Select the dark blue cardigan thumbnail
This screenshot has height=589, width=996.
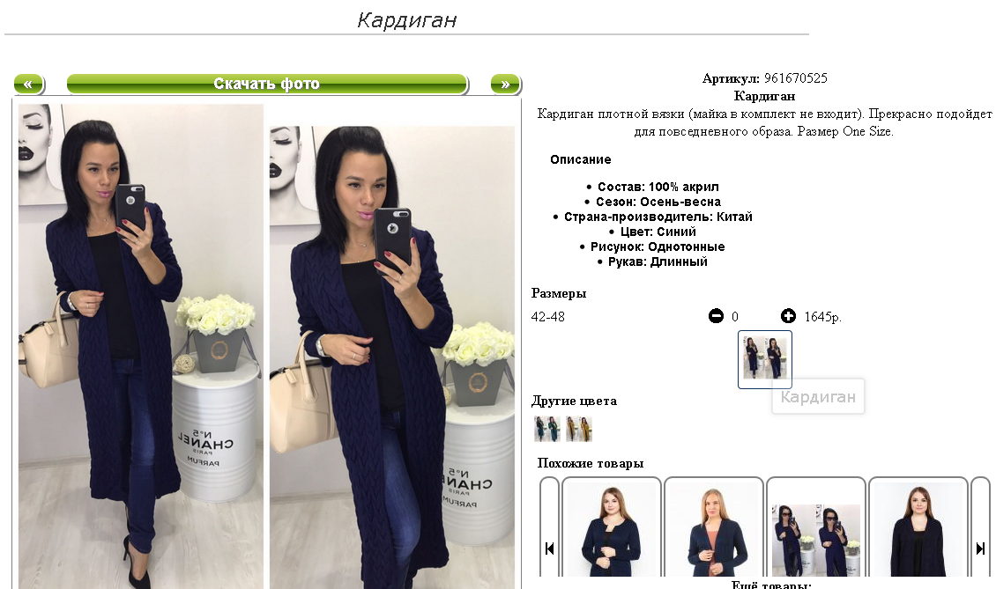pos(765,358)
